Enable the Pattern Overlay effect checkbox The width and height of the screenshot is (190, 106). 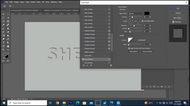pos(83,52)
